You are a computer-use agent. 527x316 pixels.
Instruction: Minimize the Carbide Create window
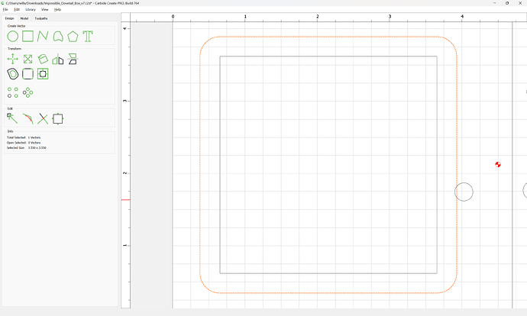pyautogui.click(x=495, y=3)
